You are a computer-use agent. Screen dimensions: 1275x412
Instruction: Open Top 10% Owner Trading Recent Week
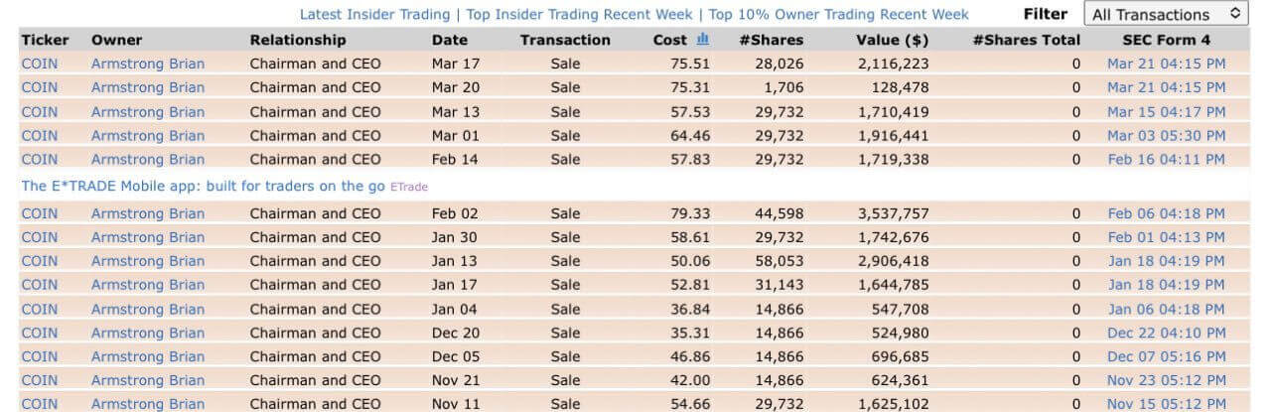839,14
